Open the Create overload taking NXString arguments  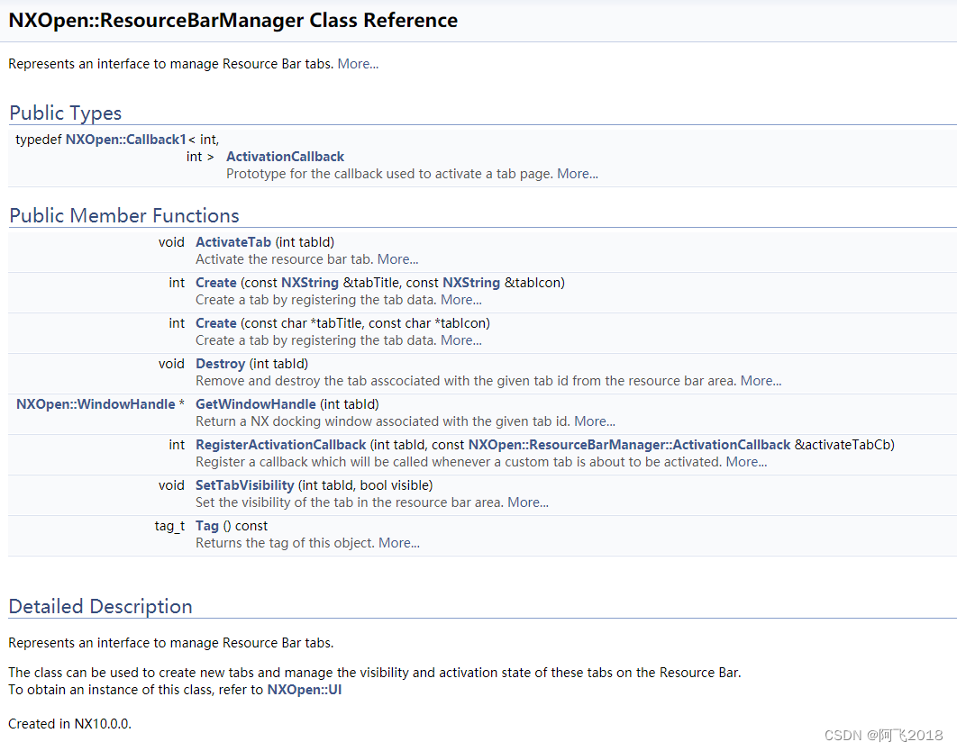tap(215, 282)
